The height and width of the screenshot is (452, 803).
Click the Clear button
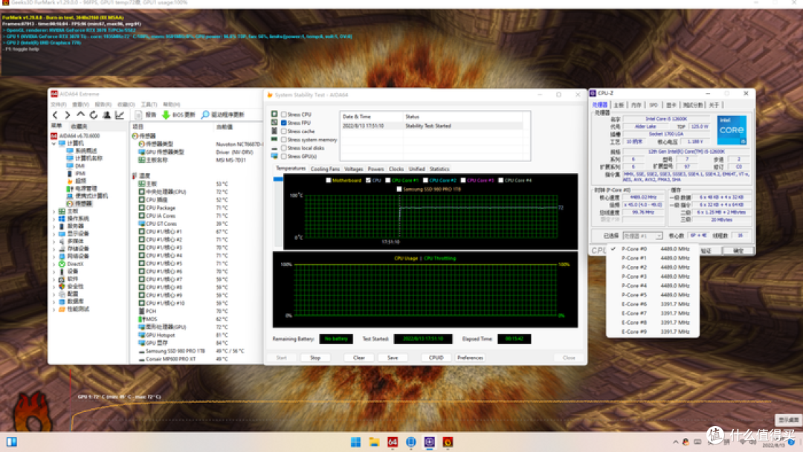[359, 358]
